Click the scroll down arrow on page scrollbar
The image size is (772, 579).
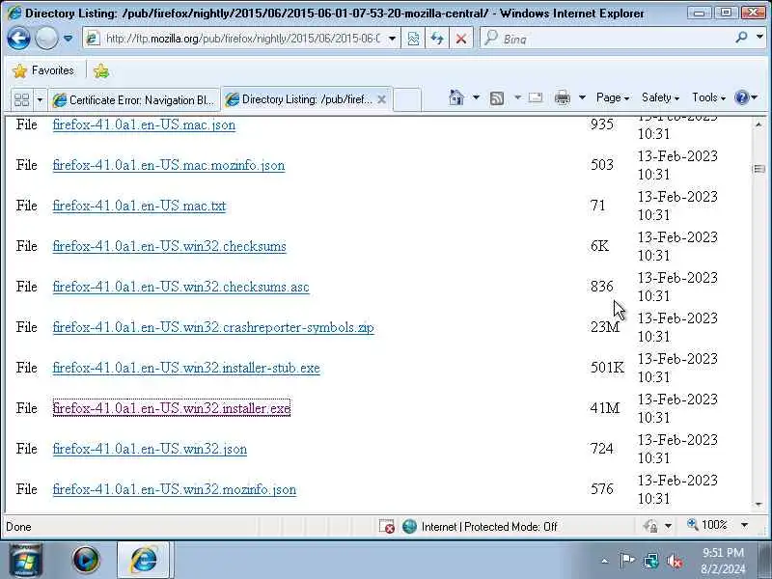tap(758, 504)
